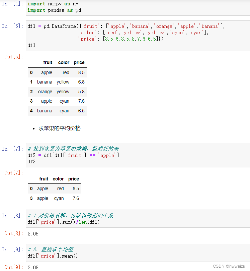
Task: Click price 8.5 in Out[7] table
Action: coord(76,188)
